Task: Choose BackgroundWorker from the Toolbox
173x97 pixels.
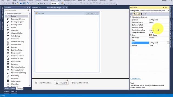Action: coord(16,19)
